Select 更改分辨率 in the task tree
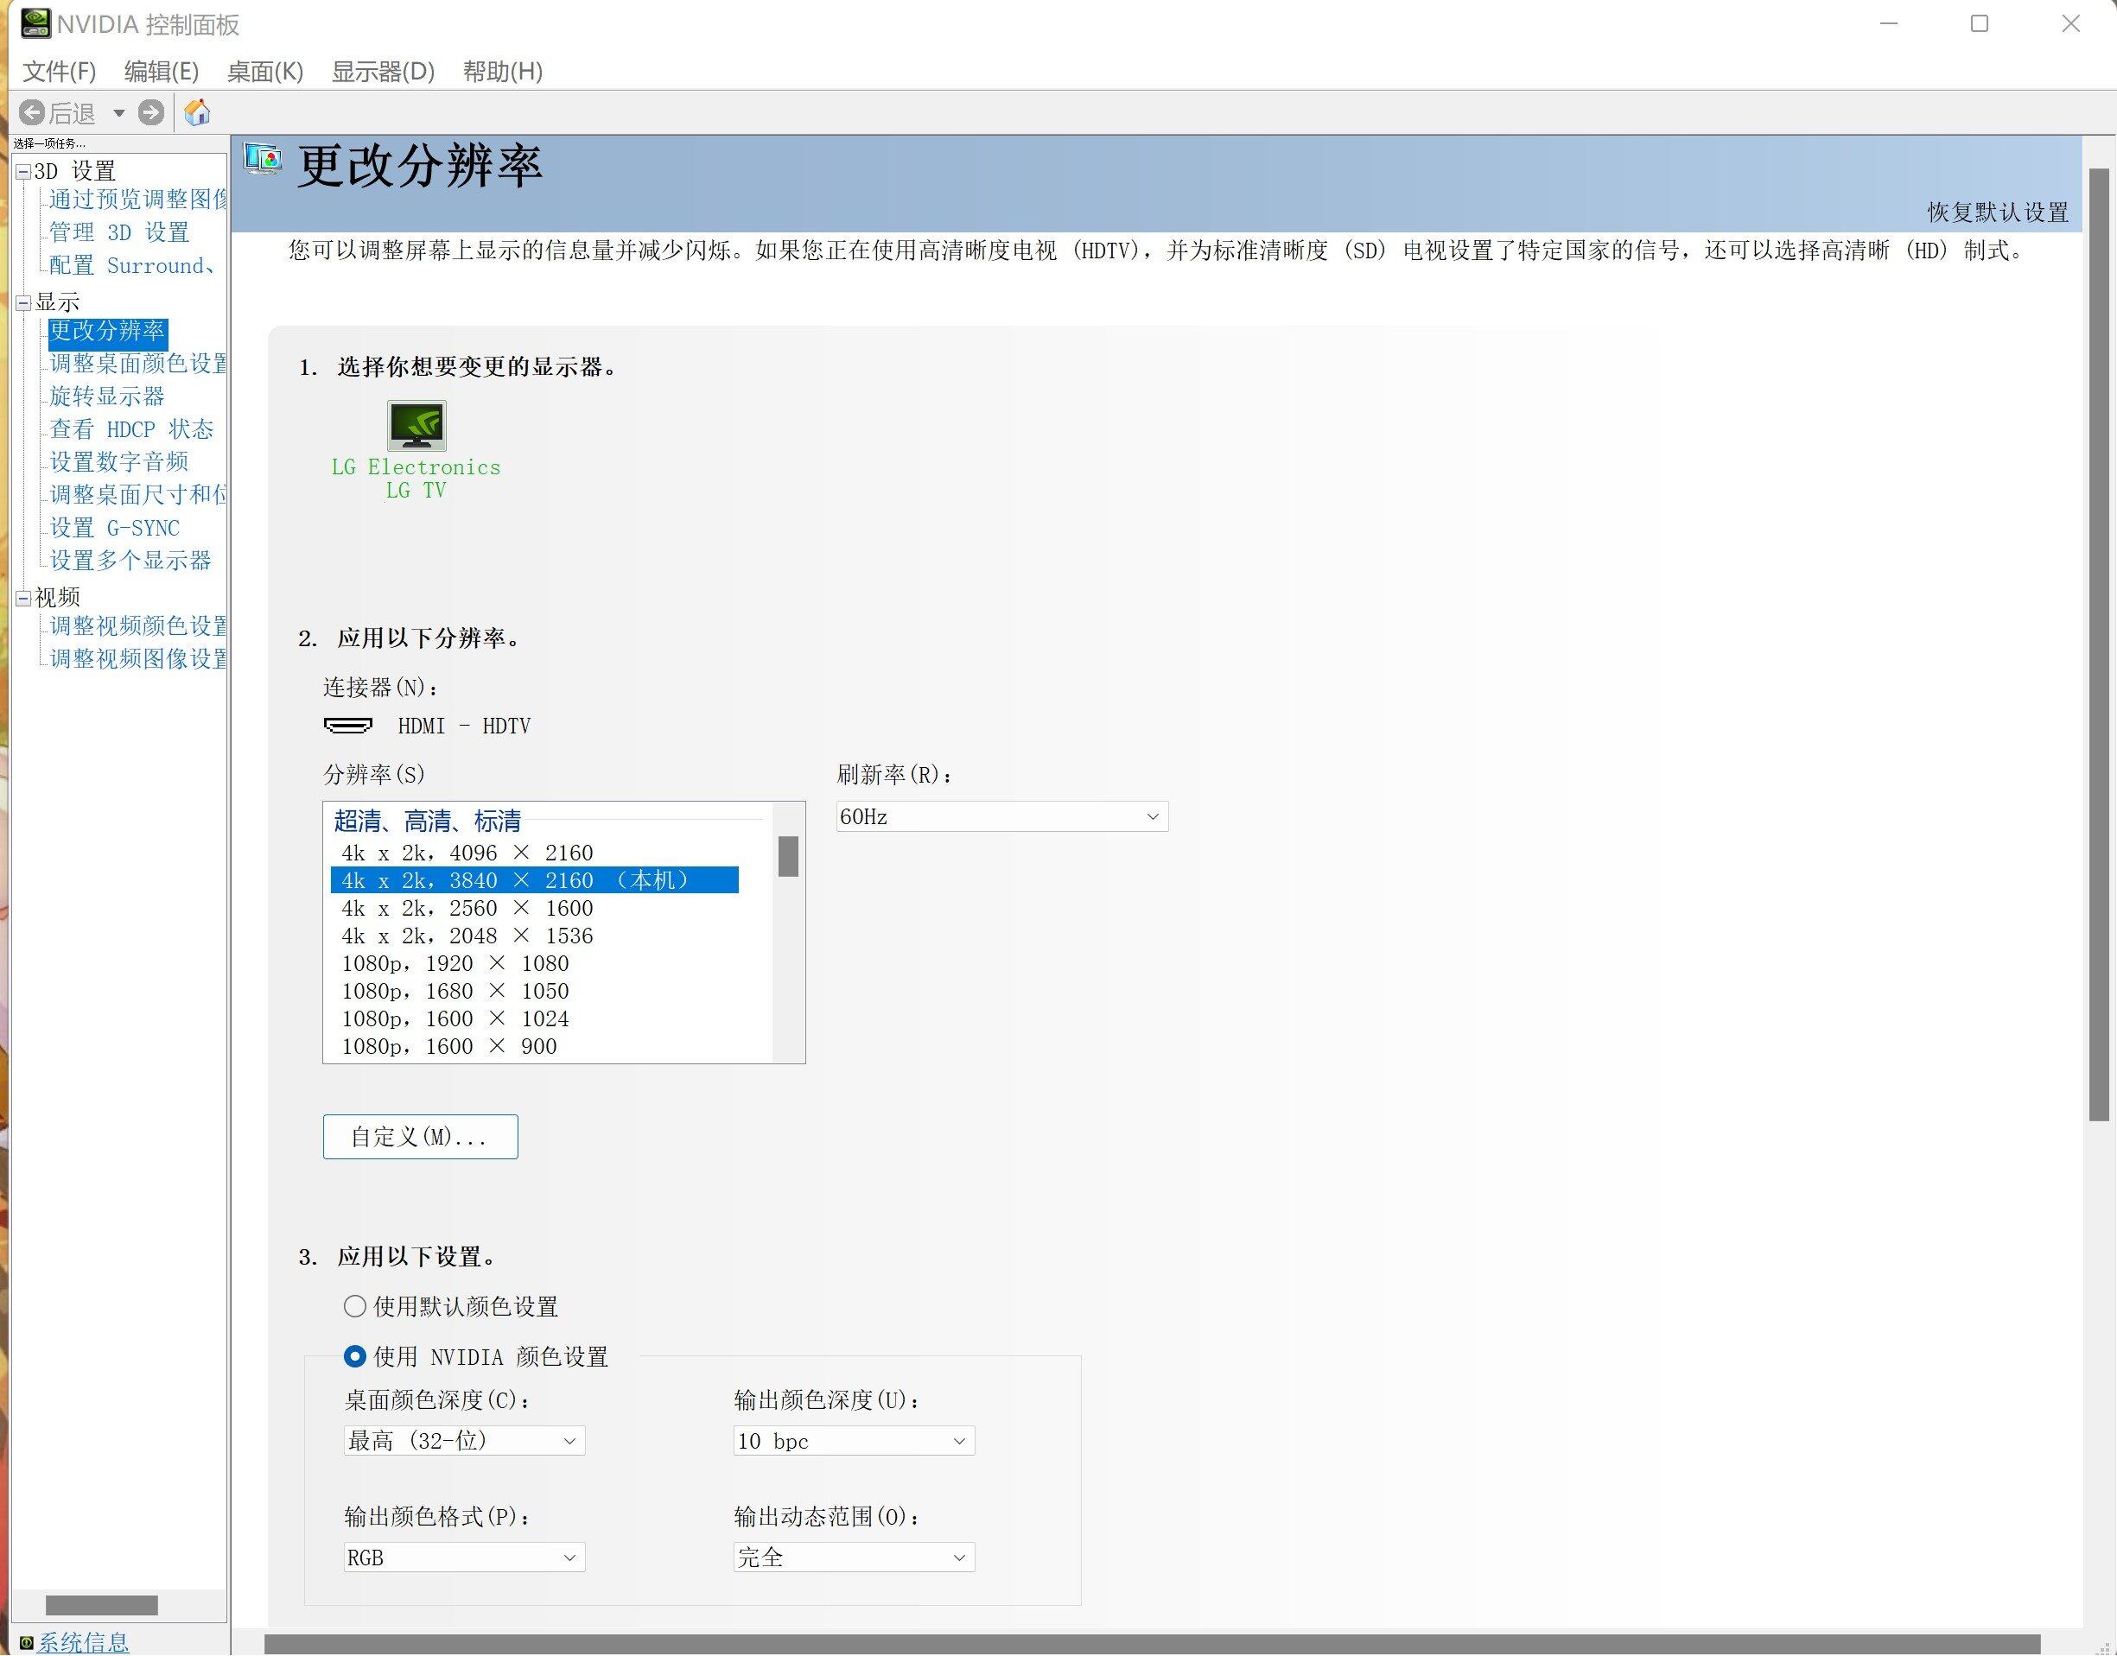This screenshot has height=1656, width=2117. 108,332
